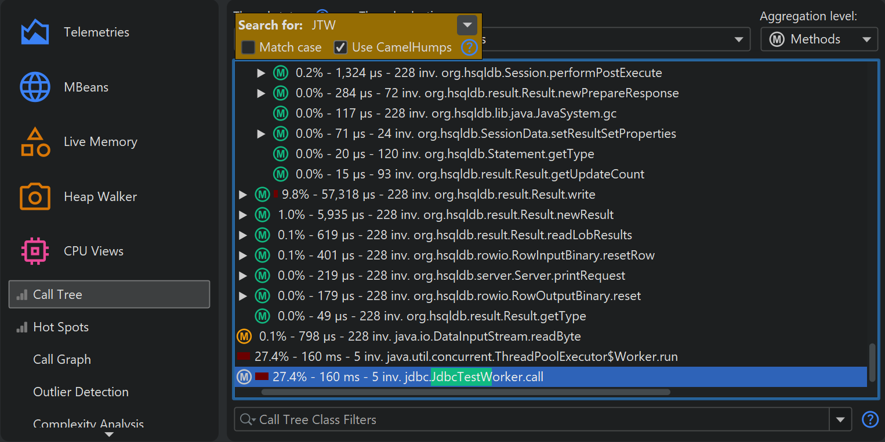Select the CPU Views chip icon

(x=35, y=251)
